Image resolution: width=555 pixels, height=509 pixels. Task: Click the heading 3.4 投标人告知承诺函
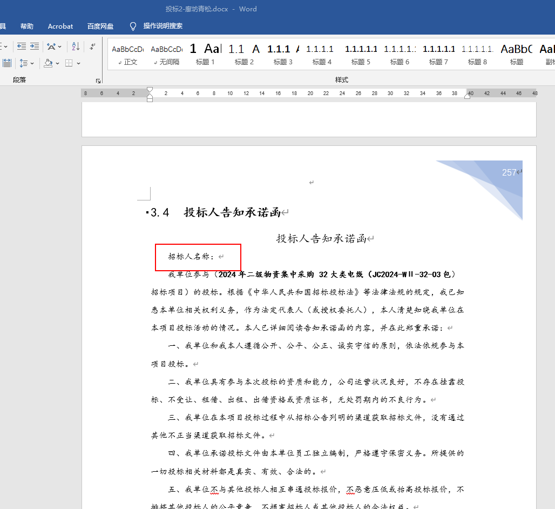coord(216,212)
